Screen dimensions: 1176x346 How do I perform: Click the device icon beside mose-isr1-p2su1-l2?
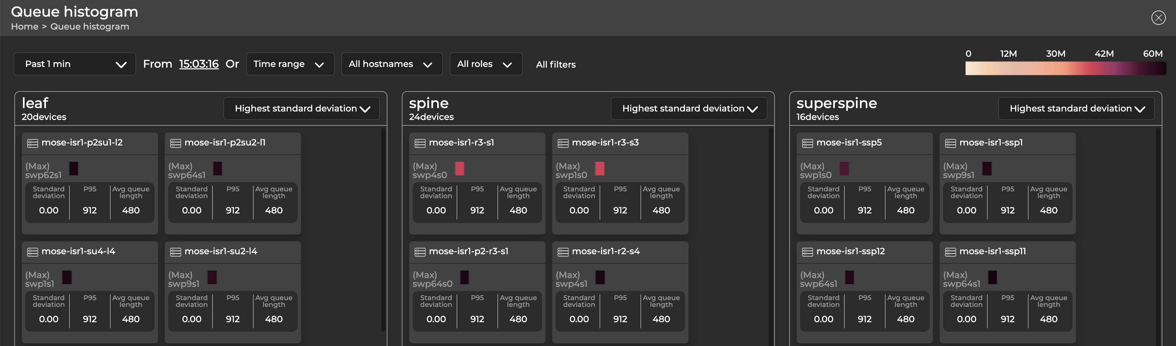coord(32,143)
